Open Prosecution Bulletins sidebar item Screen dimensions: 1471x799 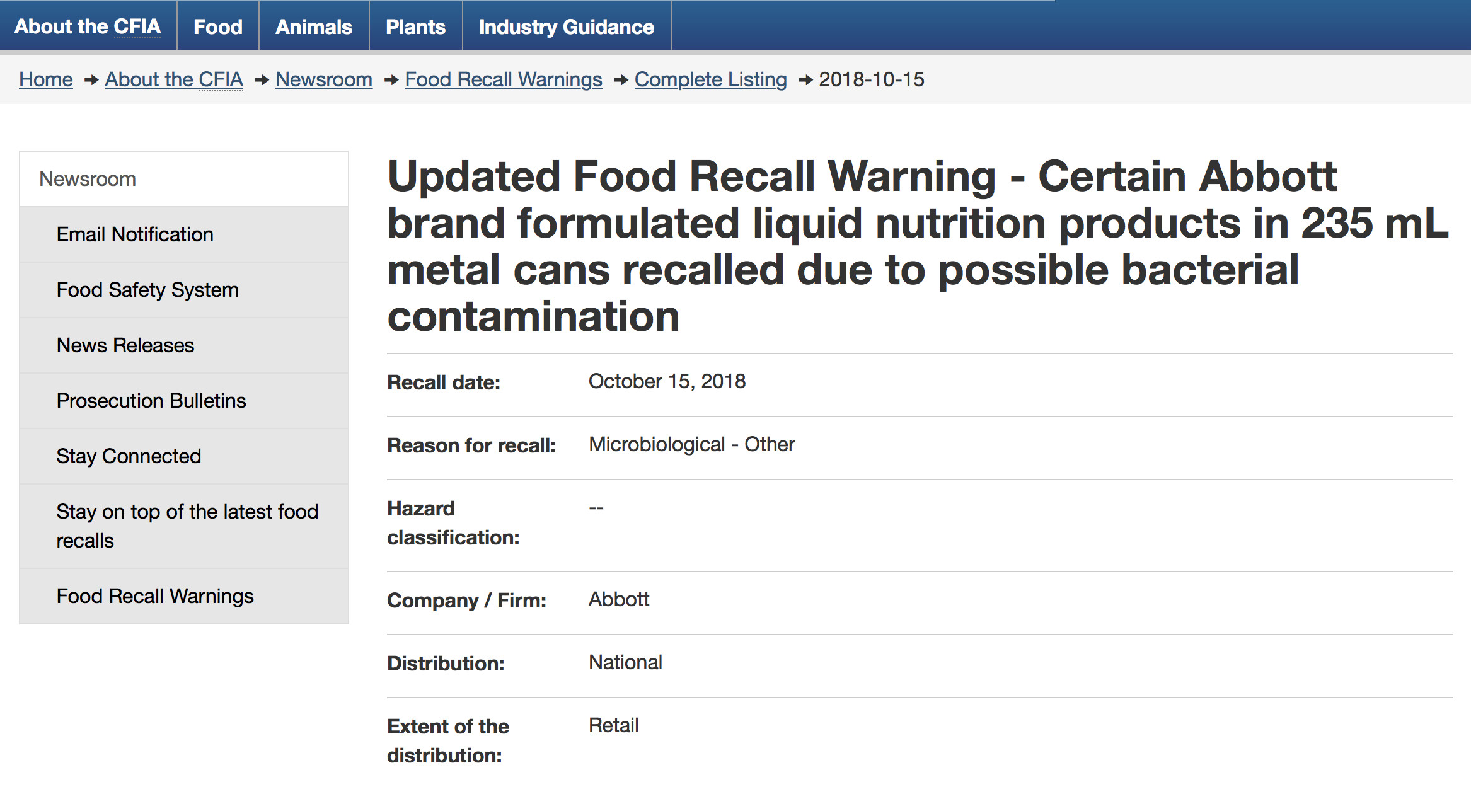(184, 401)
